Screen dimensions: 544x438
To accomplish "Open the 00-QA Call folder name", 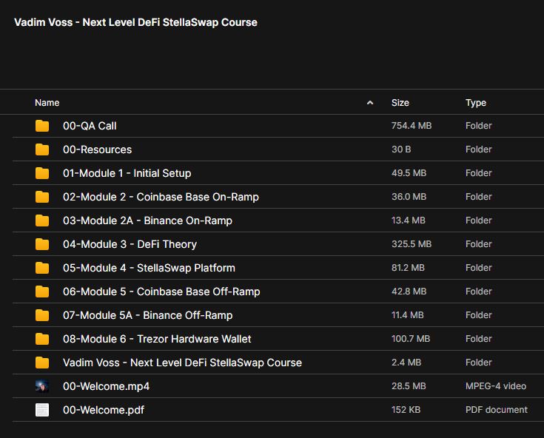I will [90, 126].
